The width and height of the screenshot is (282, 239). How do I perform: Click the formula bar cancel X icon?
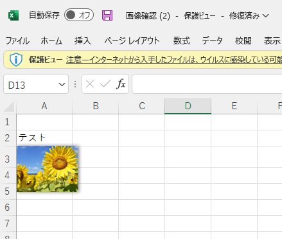pyautogui.click(x=90, y=84)
